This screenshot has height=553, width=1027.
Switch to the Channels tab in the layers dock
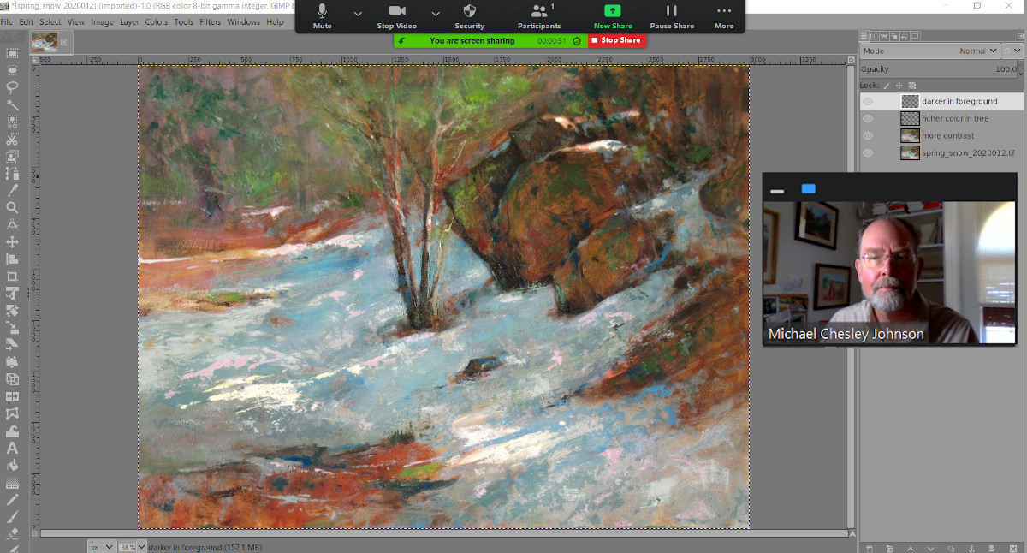coord(874,36)
